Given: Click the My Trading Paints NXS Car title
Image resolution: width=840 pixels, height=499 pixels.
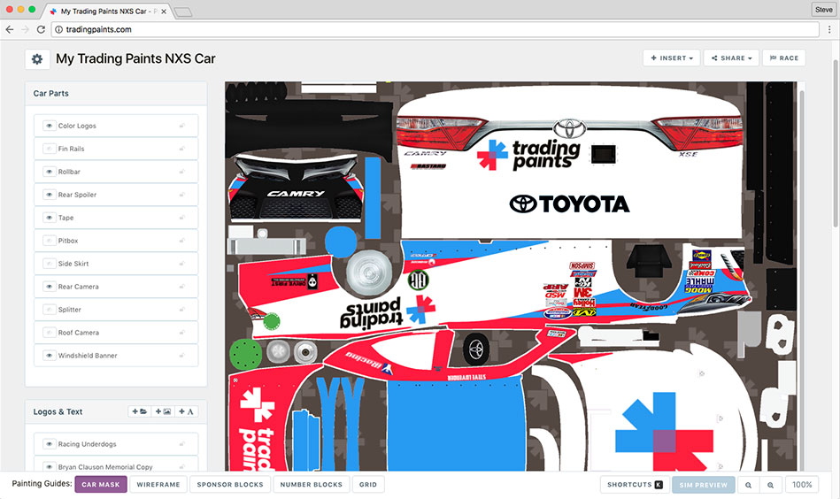Looking at the screenshot, I should click(135, 58).
